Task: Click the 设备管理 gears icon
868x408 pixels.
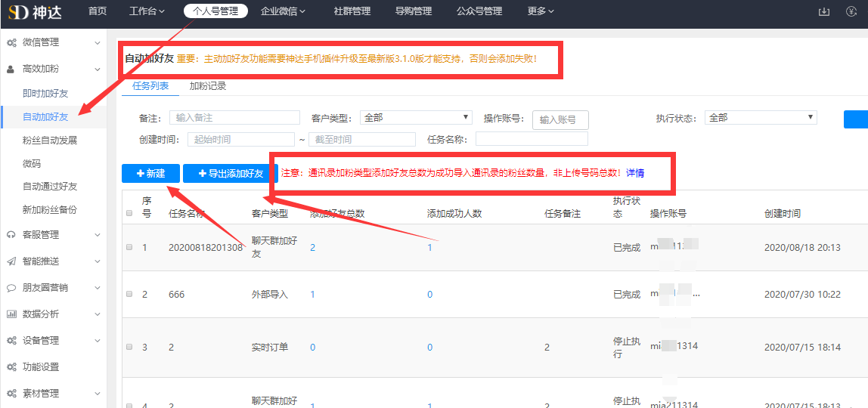Action: [x=11, y=341]
